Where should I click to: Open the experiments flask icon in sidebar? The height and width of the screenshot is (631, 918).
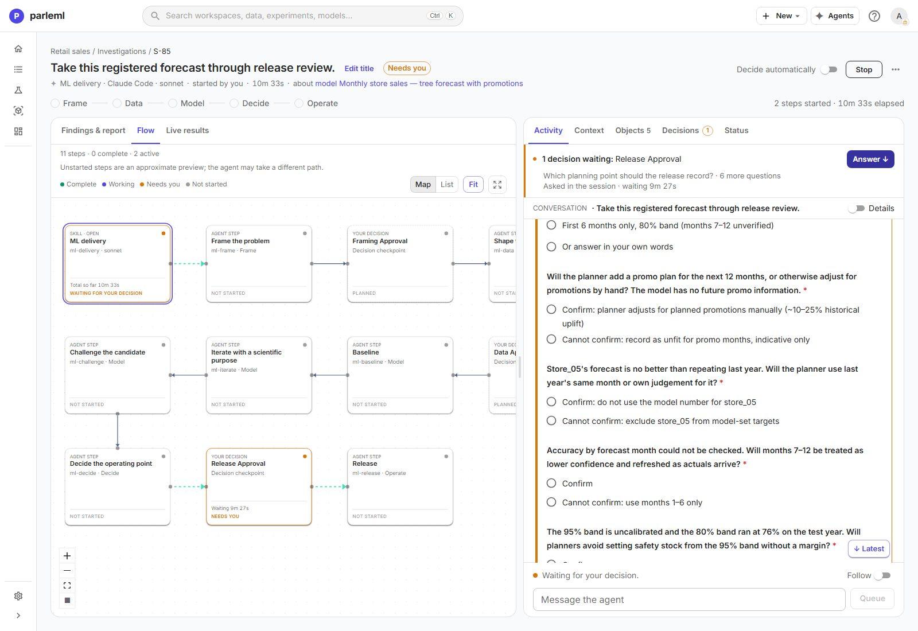point(18,90)
